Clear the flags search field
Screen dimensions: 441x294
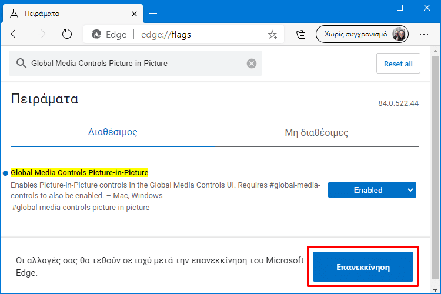coord(252,64)
